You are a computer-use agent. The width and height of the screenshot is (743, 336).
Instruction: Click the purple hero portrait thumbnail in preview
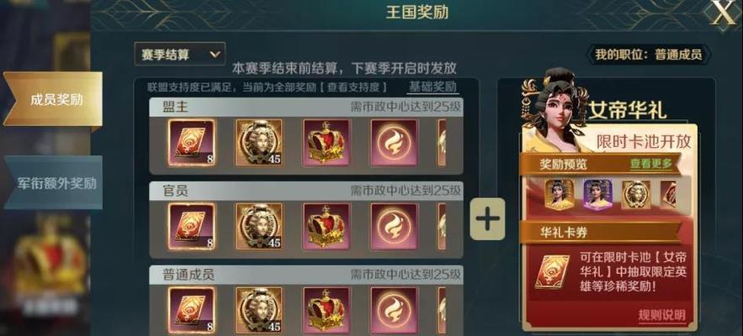coord(597,195)
